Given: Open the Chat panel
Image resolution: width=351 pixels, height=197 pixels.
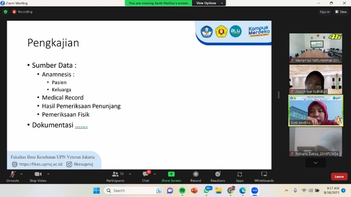Looking at the screenshot, I should coord(145,176).
